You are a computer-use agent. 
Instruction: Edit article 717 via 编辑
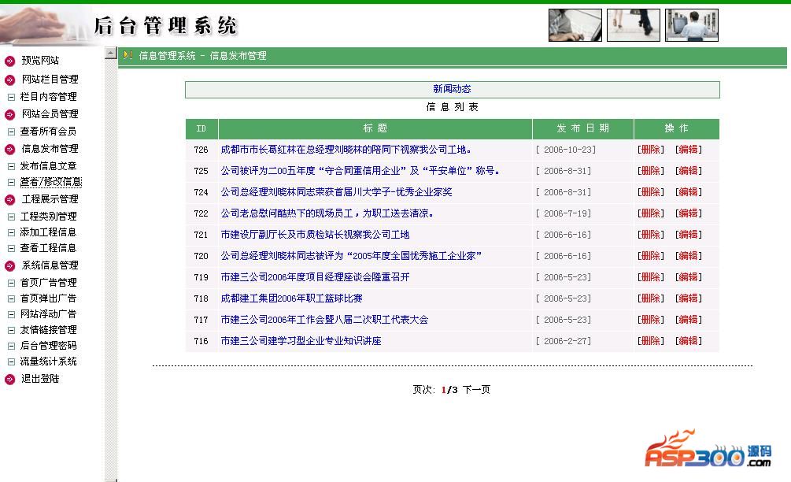689,319
